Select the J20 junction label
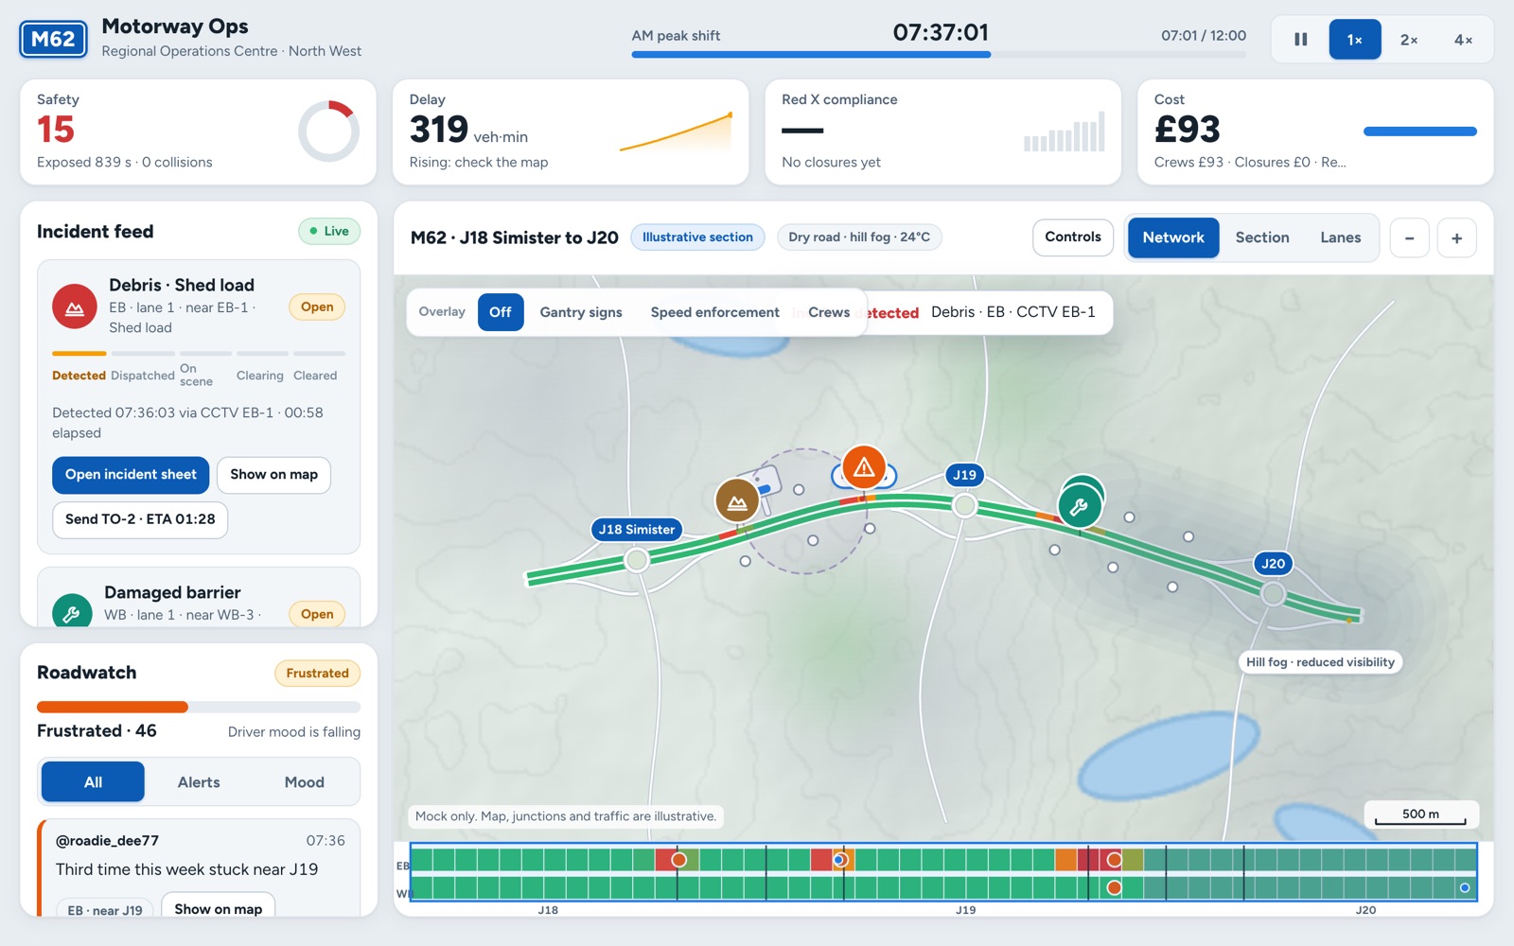Viewport: 1514px width, 946px height. [x=1274, y=564]
